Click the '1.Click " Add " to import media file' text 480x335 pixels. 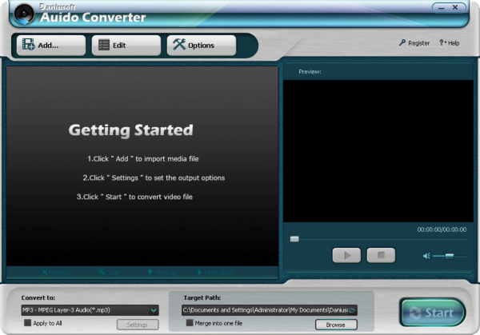[143, 159]
